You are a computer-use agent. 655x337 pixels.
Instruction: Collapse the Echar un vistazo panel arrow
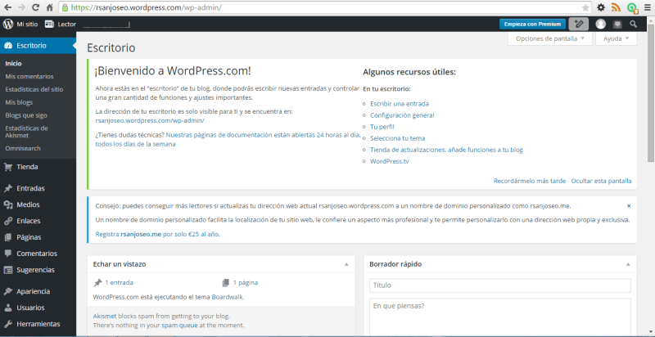tap(346, 264)
